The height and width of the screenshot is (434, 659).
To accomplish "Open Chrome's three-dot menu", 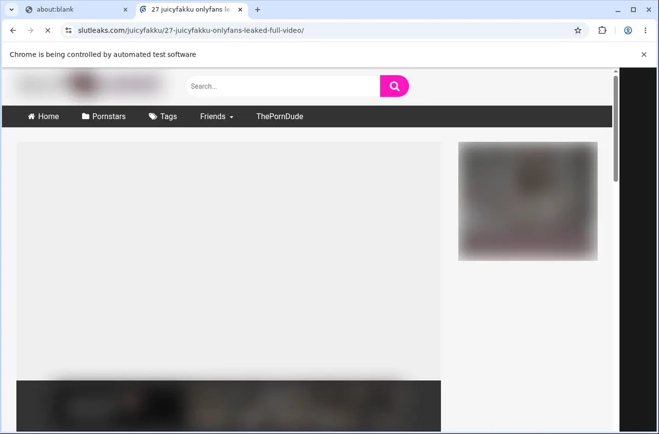I will (645, 30).
